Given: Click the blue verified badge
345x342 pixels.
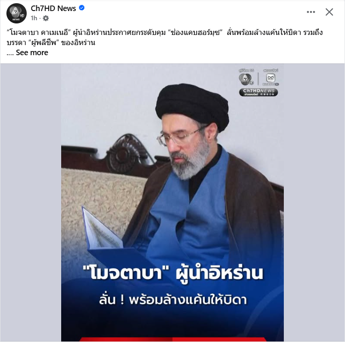Looking at the screenshot, I should (81, 8).
